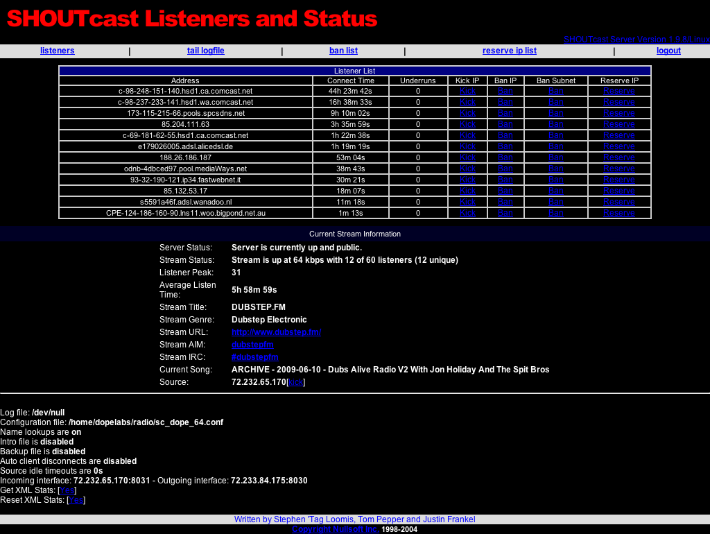Kick the source 72.232.65.170

[x=295, y=382]
